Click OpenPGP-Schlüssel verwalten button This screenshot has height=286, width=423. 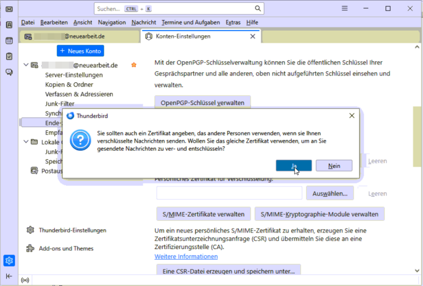point(203,102)
